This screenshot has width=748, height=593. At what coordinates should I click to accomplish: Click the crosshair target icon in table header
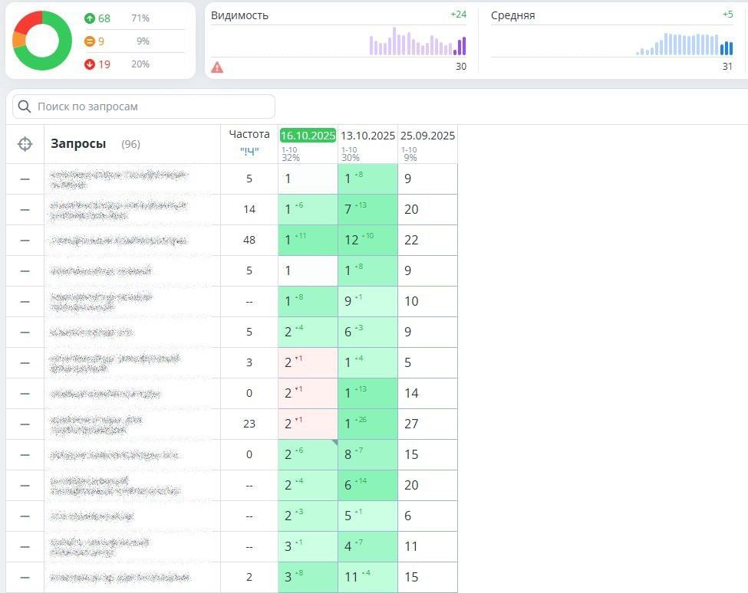(x=25, y=143)
